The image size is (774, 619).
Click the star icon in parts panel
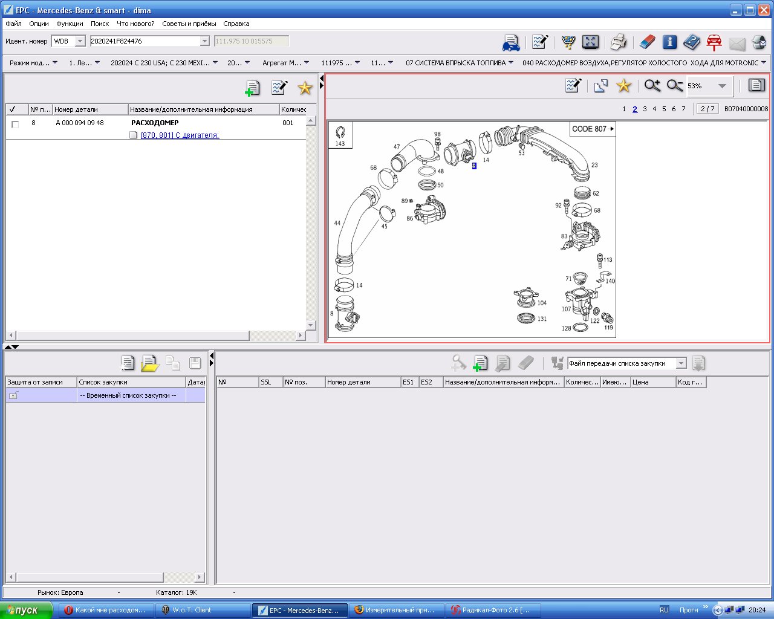[305, 88]
